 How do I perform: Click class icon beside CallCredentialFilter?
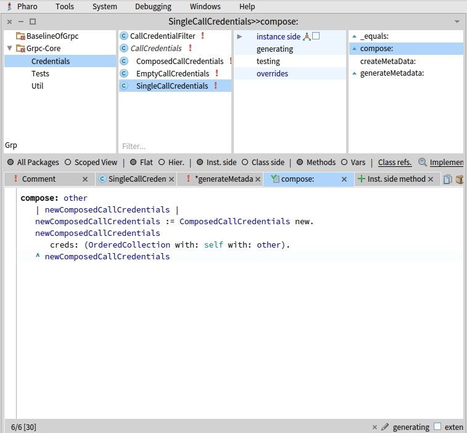(124, 36)
